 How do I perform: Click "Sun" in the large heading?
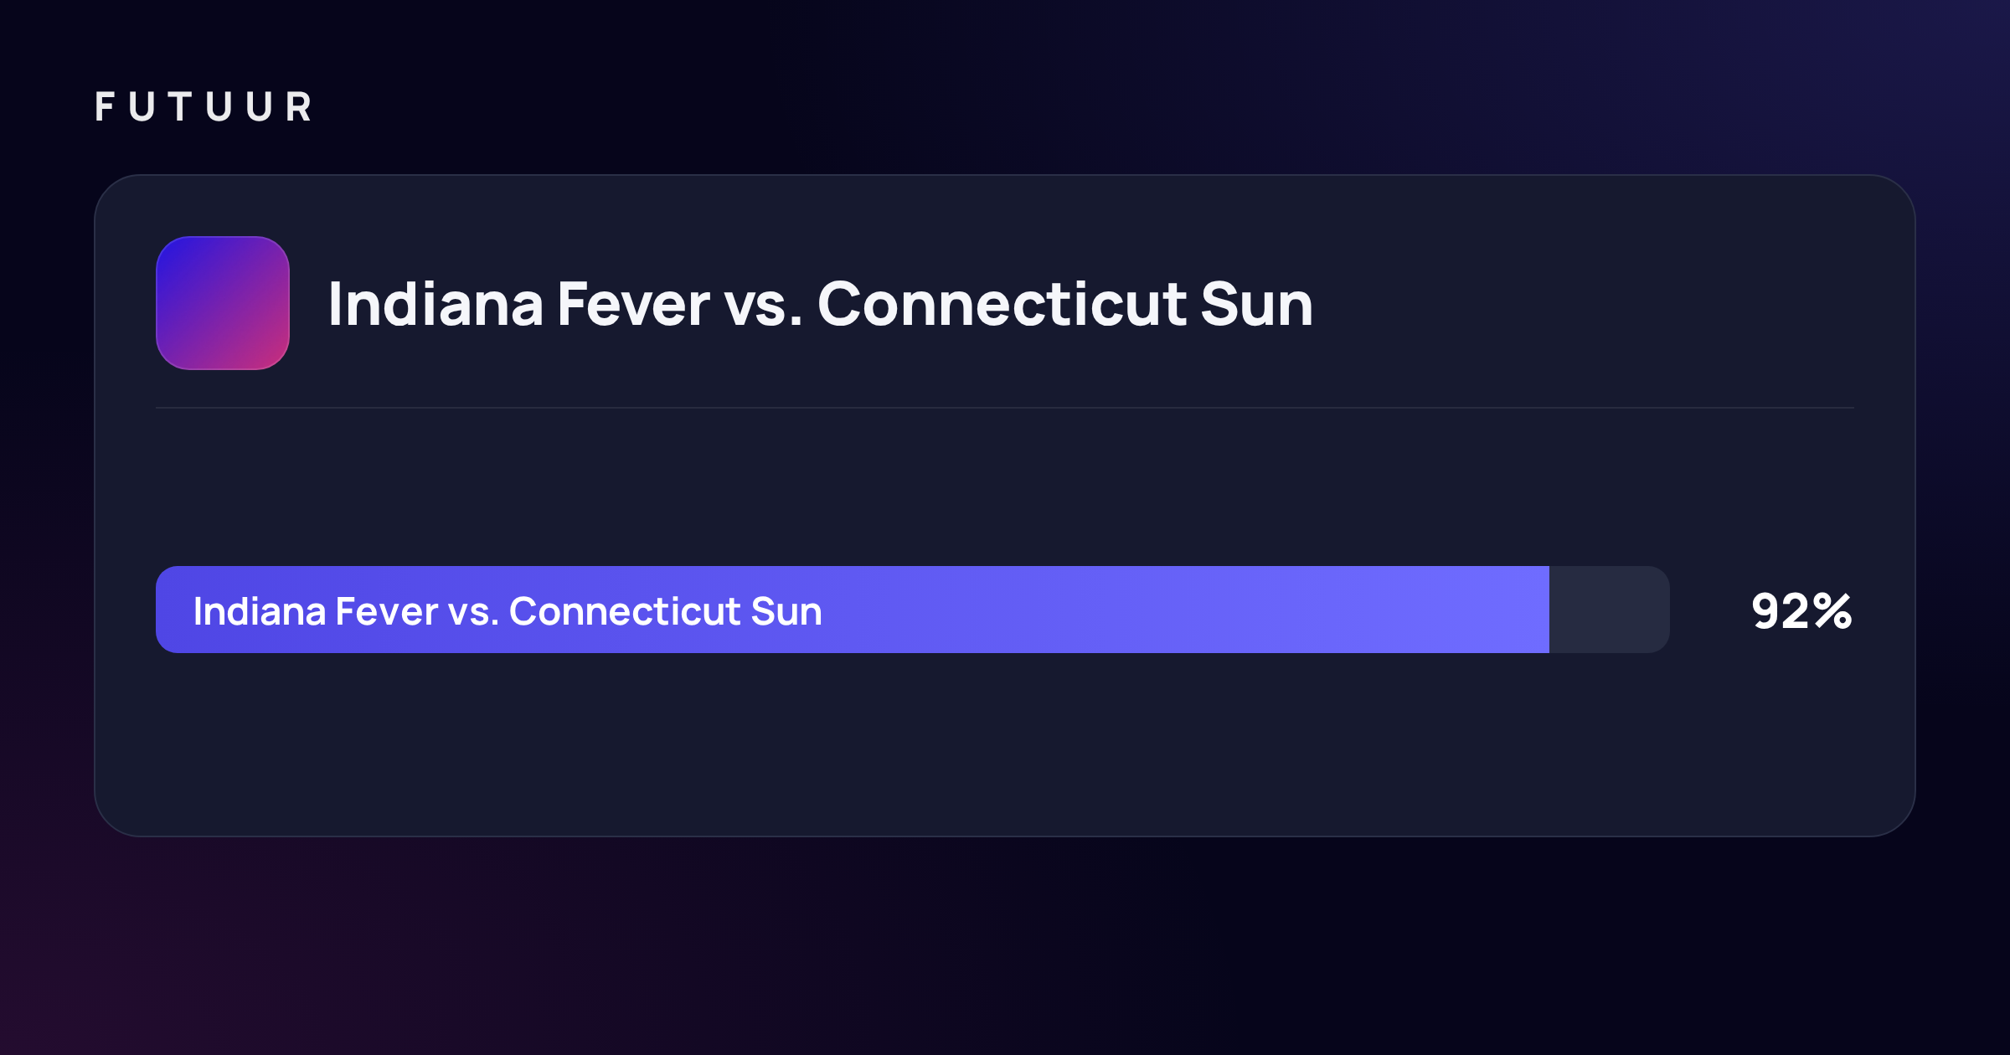click(x=1257, y=304)
